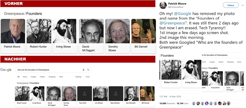Click Paul Côté's placeholder photo icon

[x=84, y=94]
